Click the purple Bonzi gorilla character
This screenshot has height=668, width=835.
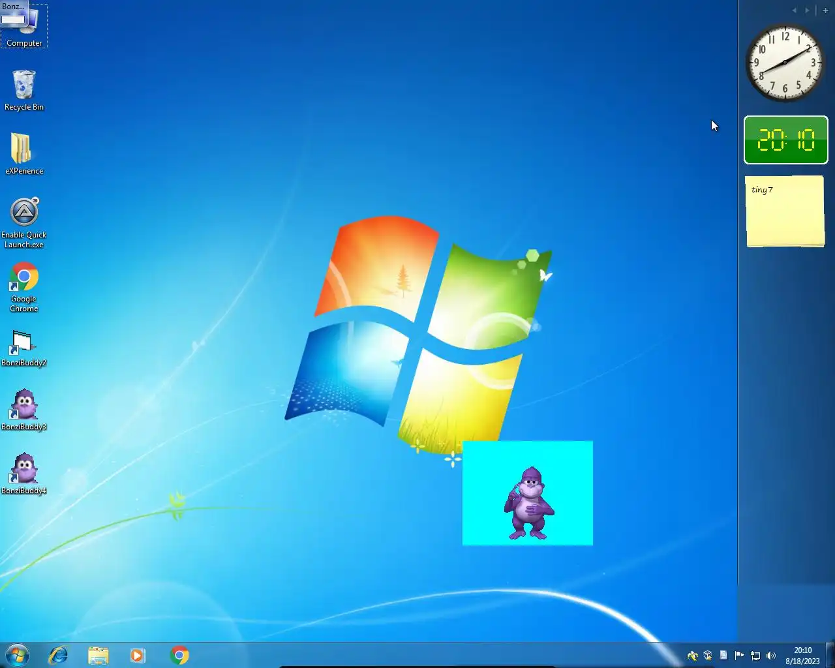coord(529,503)
